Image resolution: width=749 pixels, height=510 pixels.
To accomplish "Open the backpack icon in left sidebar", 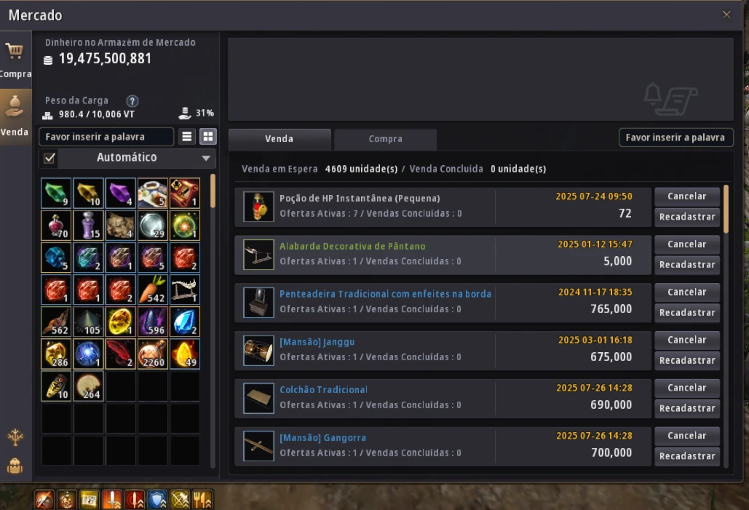I will pyautogui.click(x=15, y=466).
